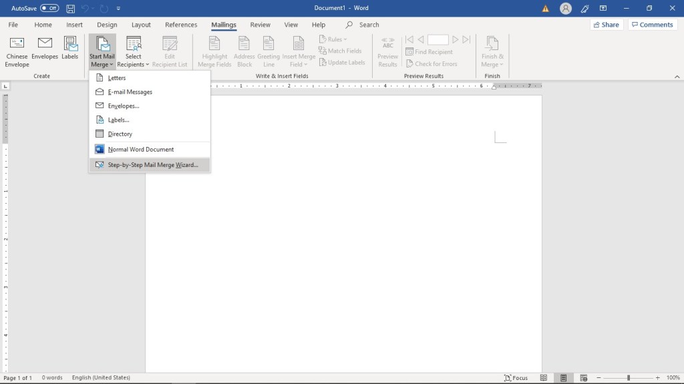
Task: Expand the Select Recipients dropdown
Action: tap(134, 52)
